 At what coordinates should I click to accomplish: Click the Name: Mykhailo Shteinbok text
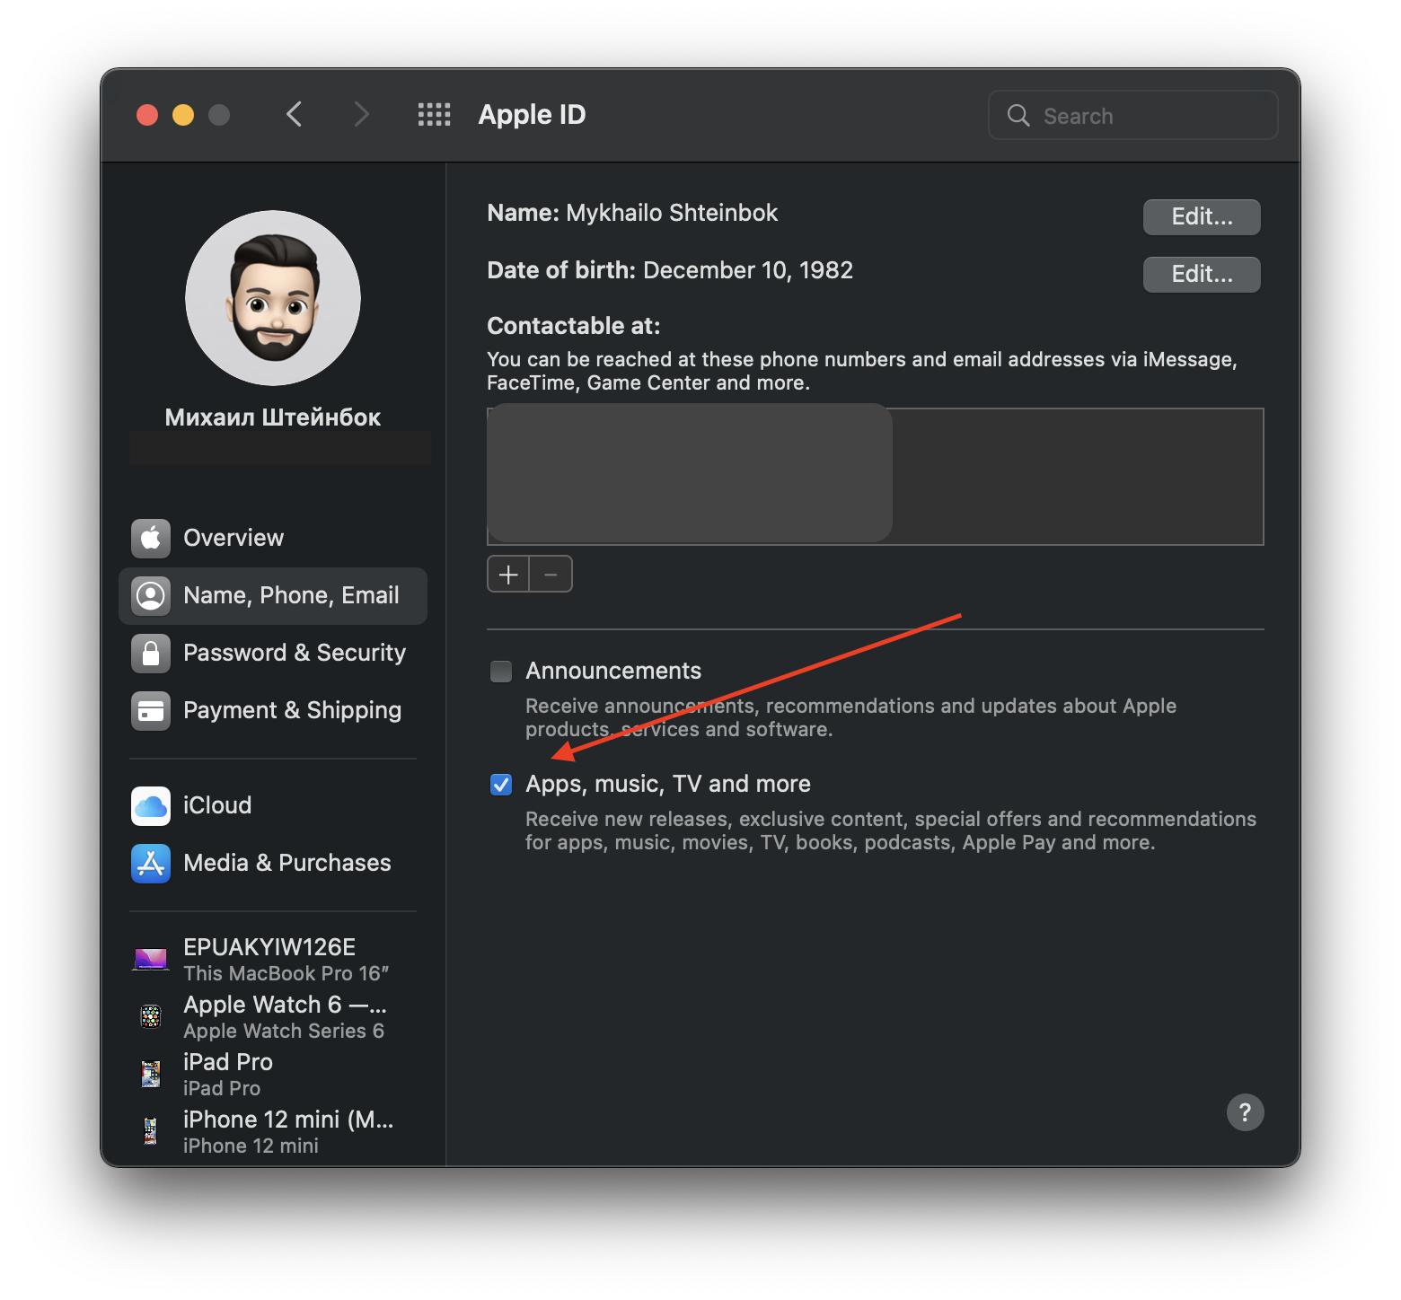tap(632, 213)
